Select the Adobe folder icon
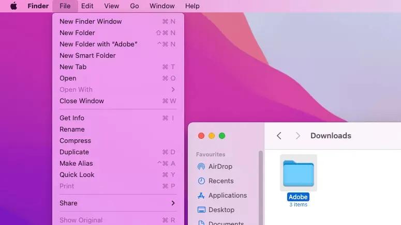Image resolution: width=401 pixels, height=225 pixels. point(299,173)
